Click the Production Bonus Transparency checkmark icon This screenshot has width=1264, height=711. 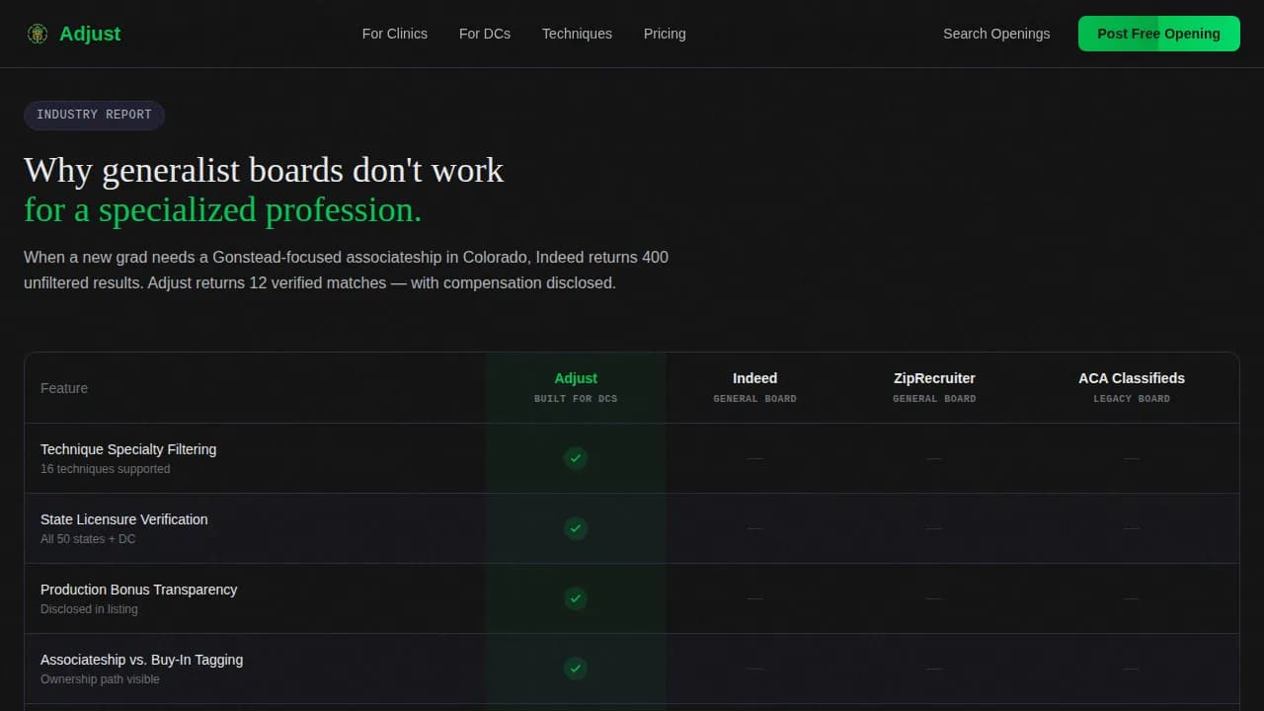(x=576, y=598)
